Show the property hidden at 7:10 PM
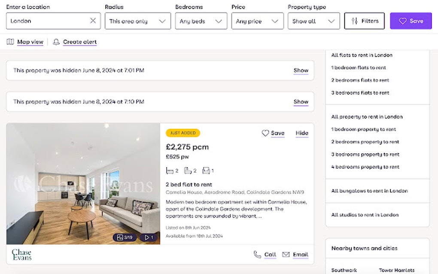This screenshot has width=438, height=274. pyautogui.click(x=301, y=102)
